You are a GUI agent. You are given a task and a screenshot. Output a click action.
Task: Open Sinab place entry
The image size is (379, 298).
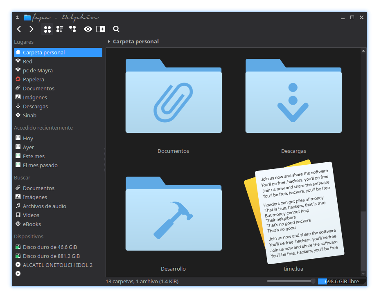[58, 115]
